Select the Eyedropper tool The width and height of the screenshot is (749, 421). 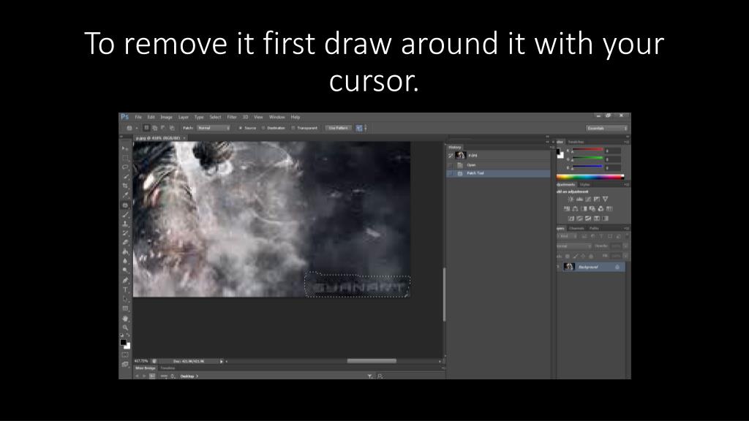pos(125,195)
